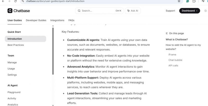Open the Grammarly extension icon
The width and height of the screenshot is (208, 106).
[x=187, y=1]
